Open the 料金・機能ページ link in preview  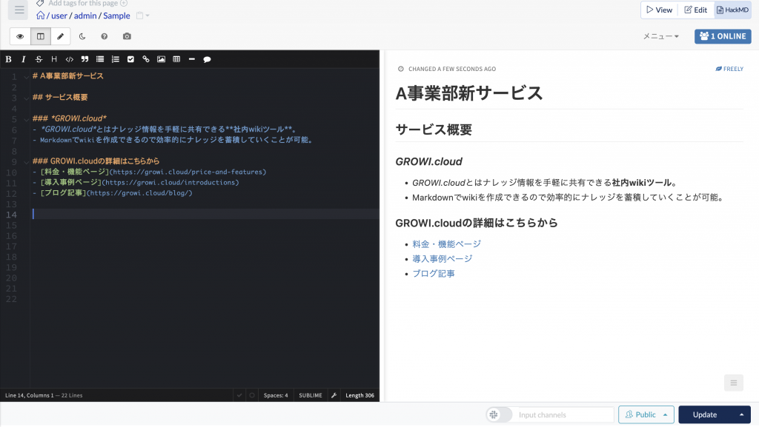pos(446,244)
